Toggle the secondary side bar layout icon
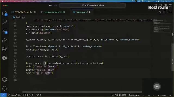 click(x=165, y=5)
